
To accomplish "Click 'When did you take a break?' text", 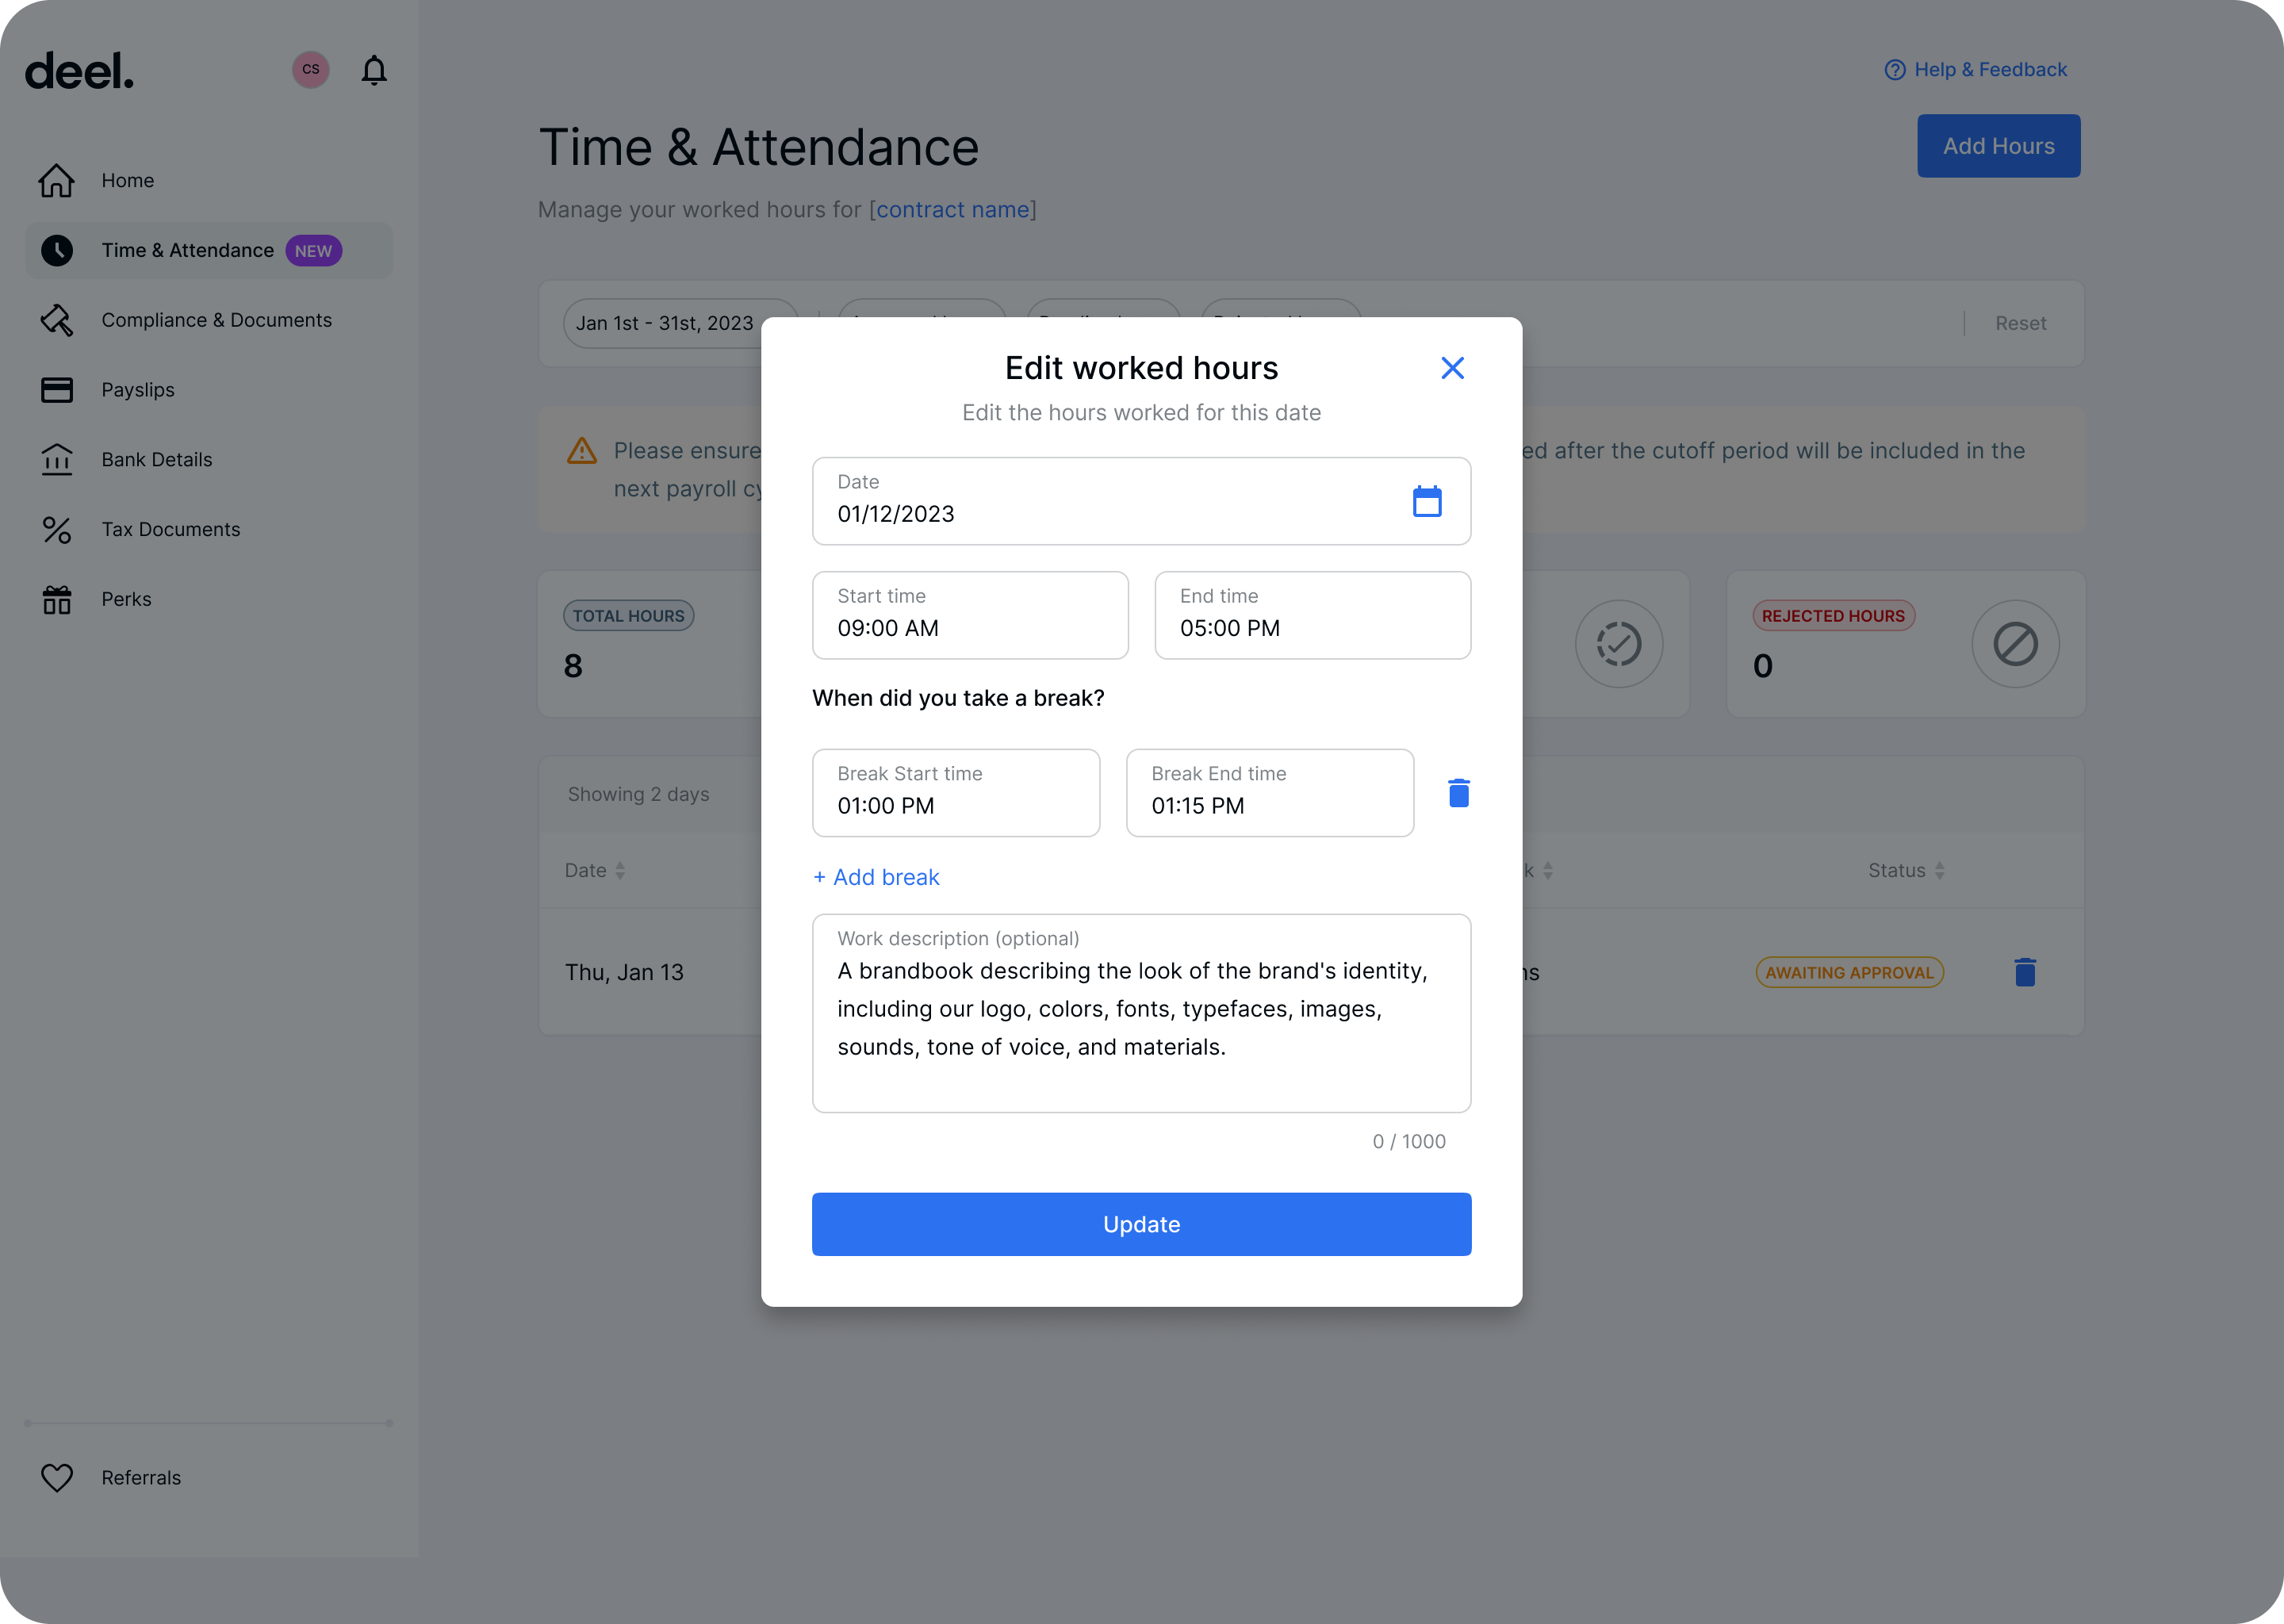I will coord(958,698).
